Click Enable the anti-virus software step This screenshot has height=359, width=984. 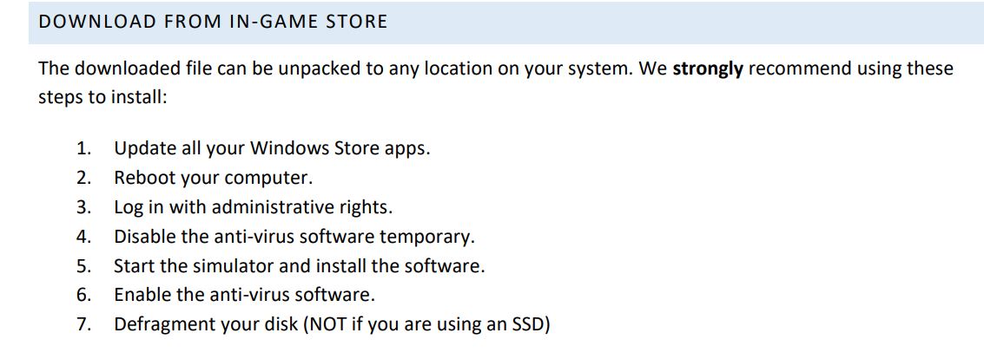(x=245, y=295)
